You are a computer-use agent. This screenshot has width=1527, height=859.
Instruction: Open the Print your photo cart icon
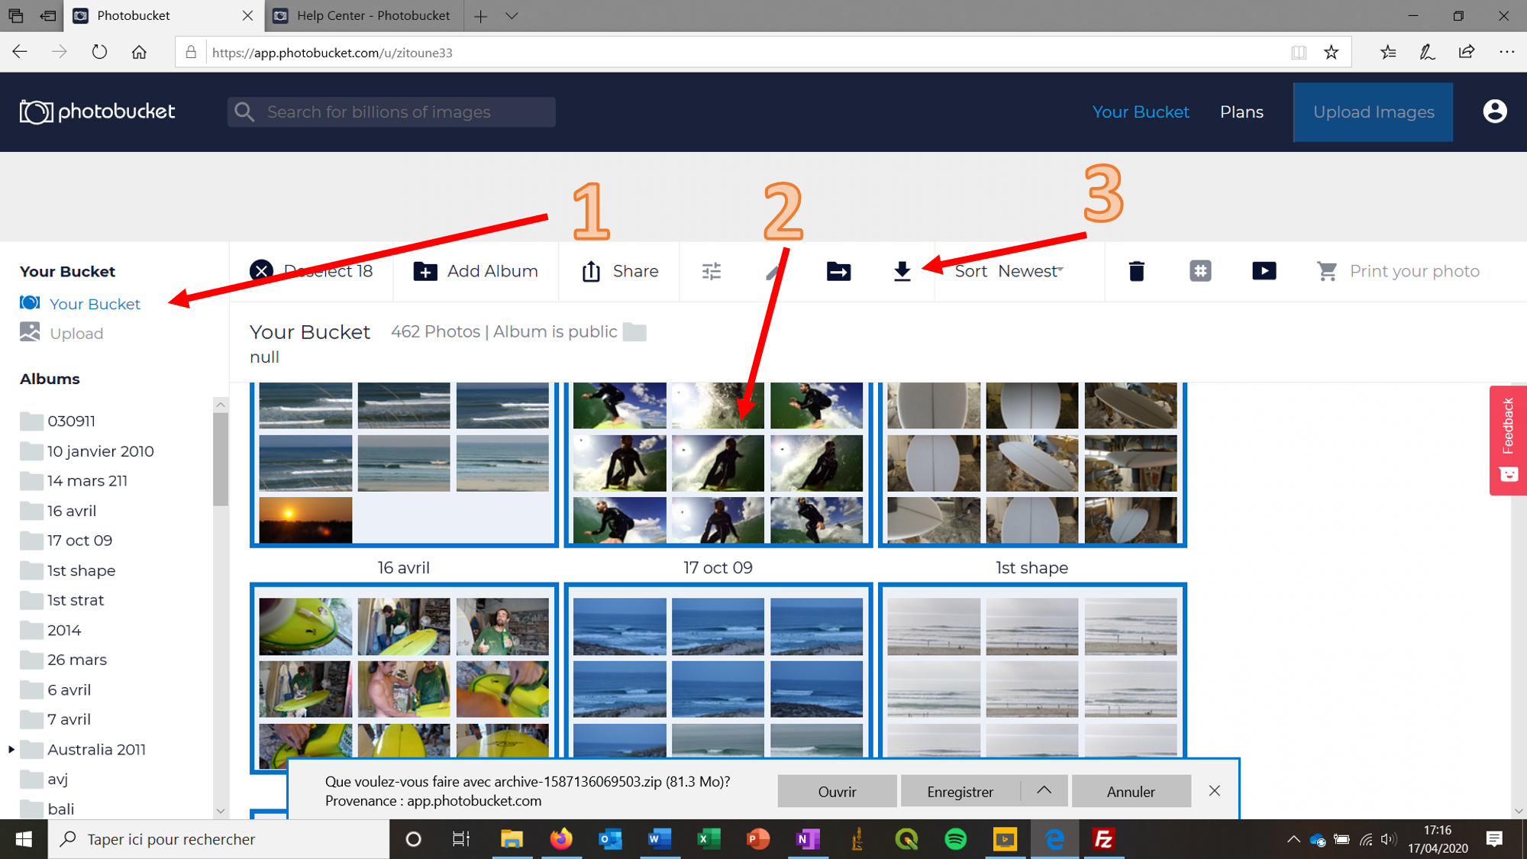1328,271
